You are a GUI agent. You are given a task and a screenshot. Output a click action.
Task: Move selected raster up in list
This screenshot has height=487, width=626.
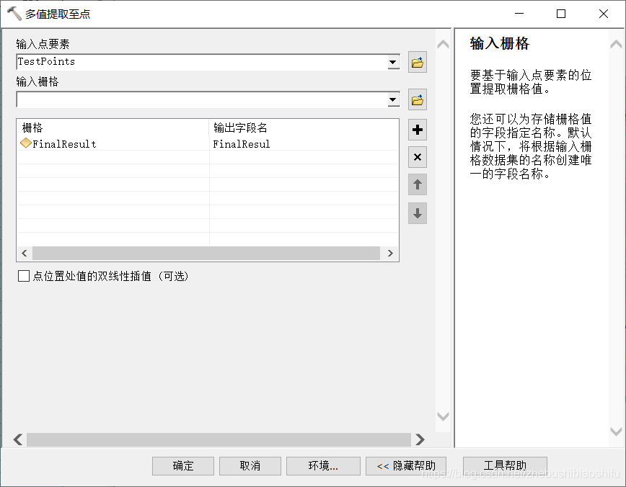[x=417, y=184]
